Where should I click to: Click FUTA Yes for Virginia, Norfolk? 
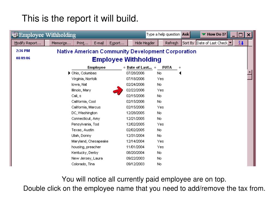pyautogui.click(x=160, y=79)
